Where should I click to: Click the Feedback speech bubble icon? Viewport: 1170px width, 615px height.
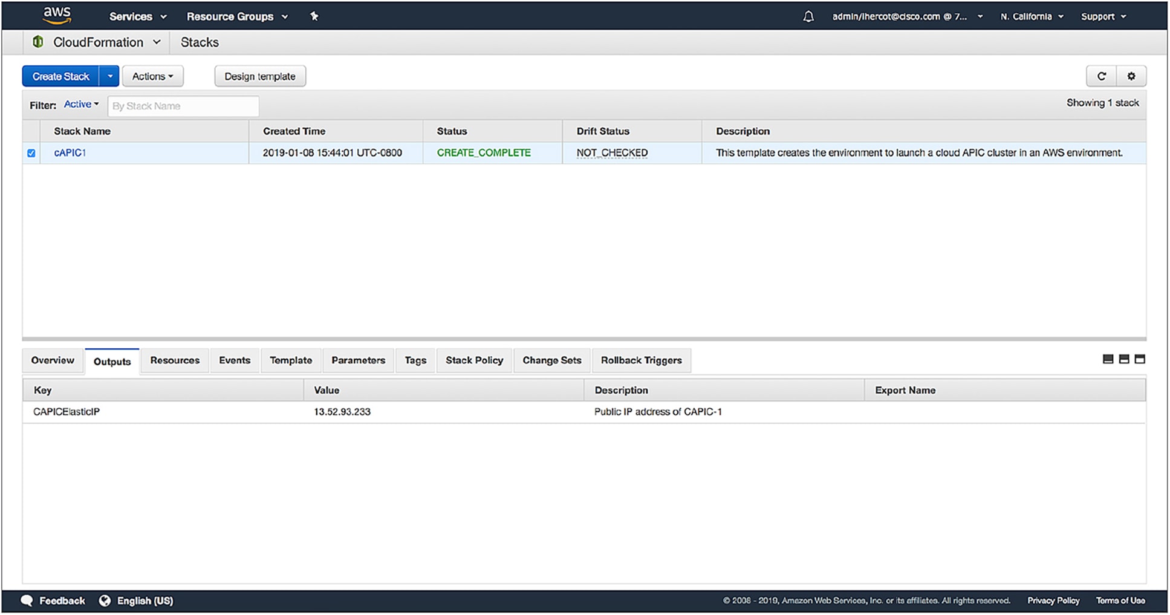[x=27, y=600]
